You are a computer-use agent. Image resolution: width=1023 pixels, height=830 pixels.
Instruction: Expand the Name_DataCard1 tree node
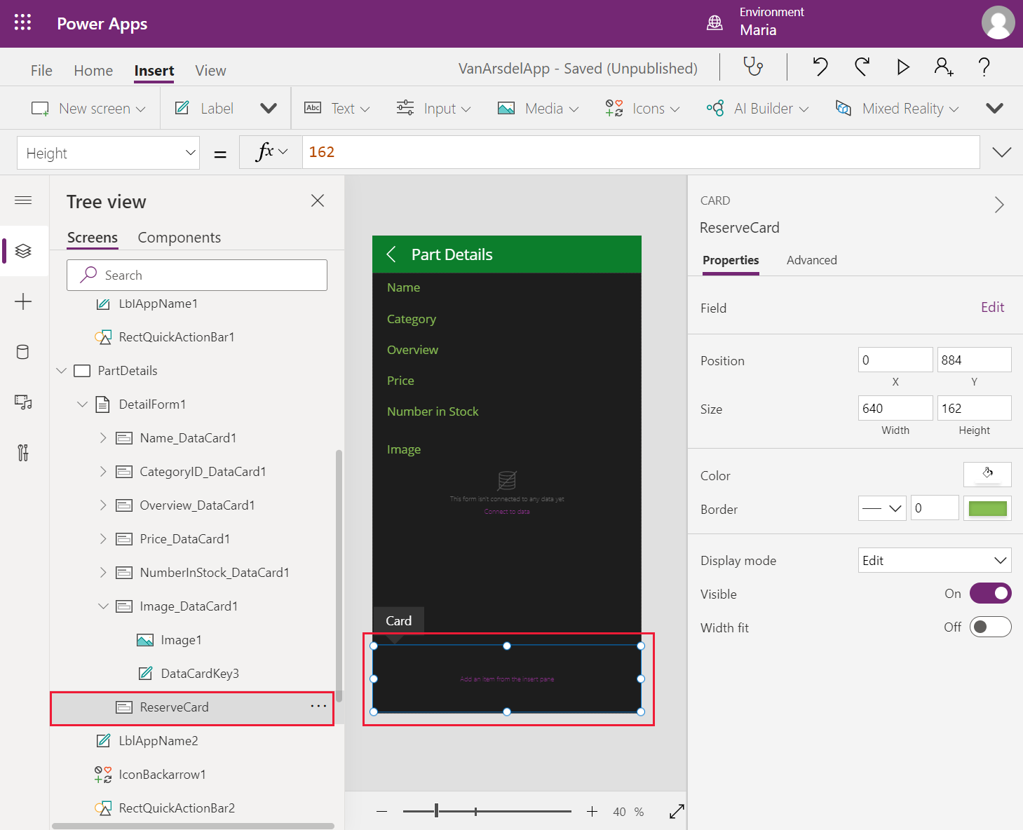[103, 438]
